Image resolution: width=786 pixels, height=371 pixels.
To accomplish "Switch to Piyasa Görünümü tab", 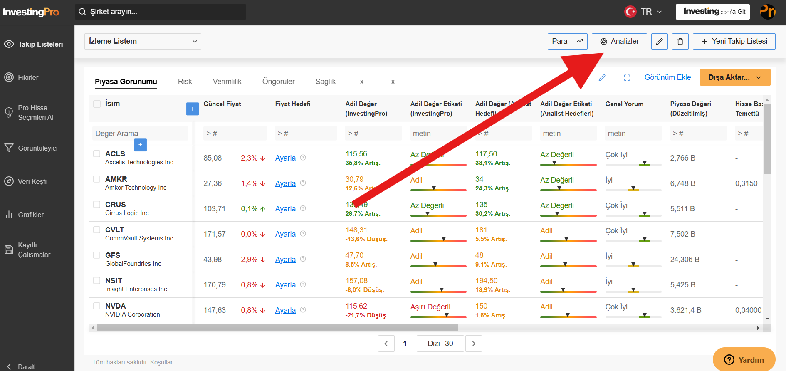I will (x=126, y=82).
